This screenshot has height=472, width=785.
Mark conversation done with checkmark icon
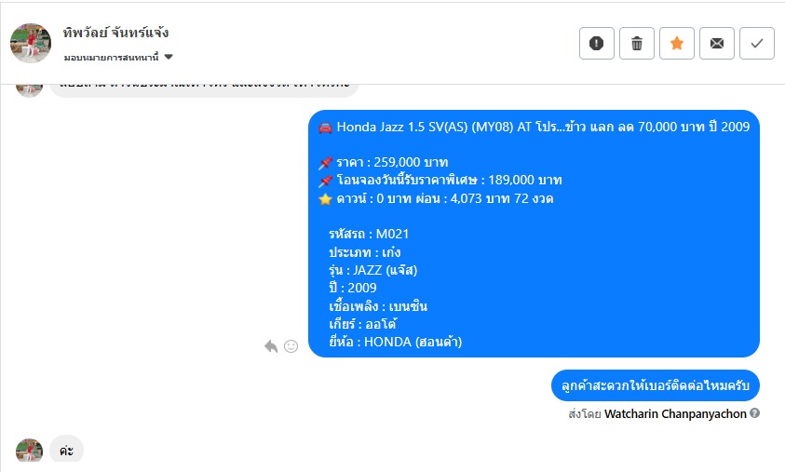coord(756,44)
